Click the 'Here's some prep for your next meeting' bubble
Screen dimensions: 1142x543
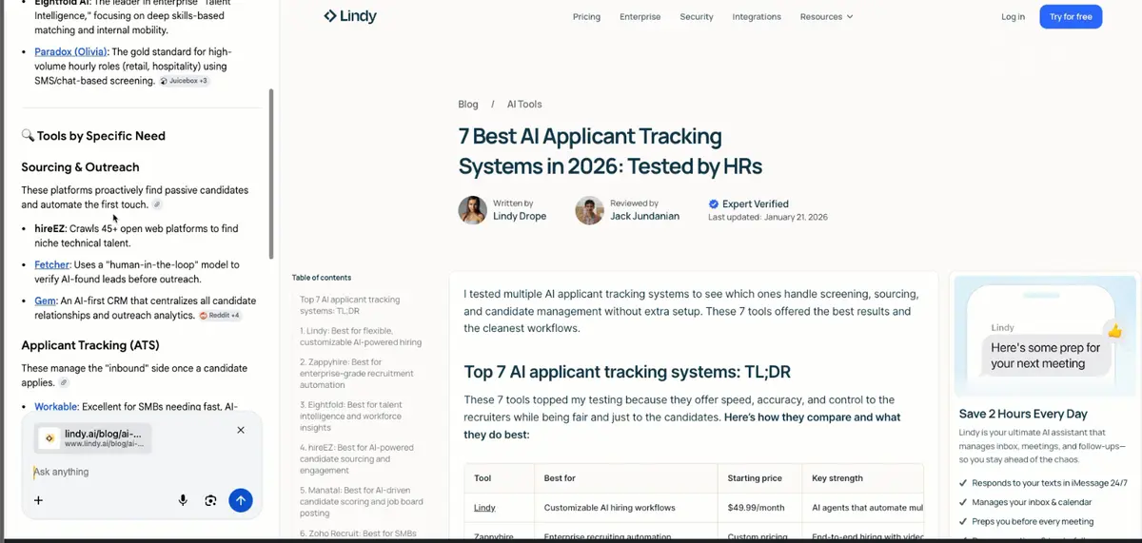click(x=1045, y=356)
